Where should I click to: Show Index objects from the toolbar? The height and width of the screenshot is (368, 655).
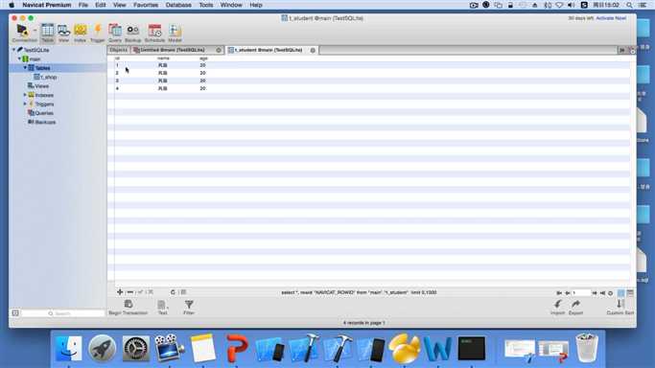[80, 33]
